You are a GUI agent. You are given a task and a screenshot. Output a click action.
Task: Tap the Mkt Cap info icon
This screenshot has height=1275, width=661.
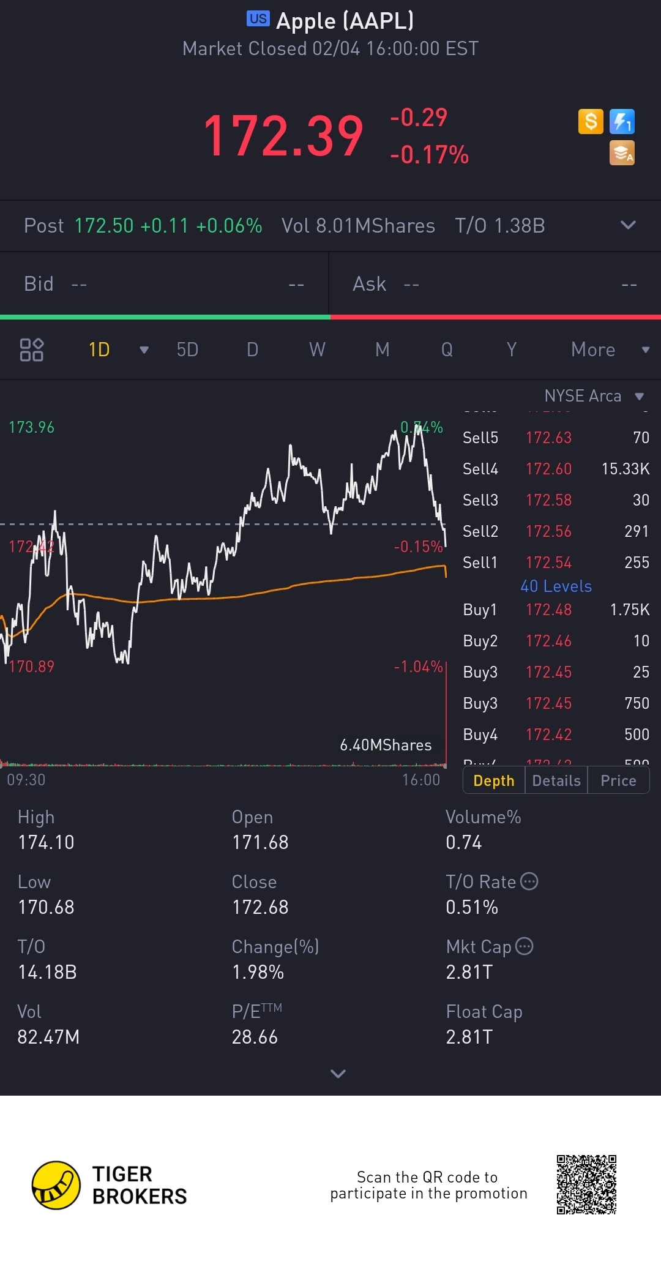tap(525, 946)
